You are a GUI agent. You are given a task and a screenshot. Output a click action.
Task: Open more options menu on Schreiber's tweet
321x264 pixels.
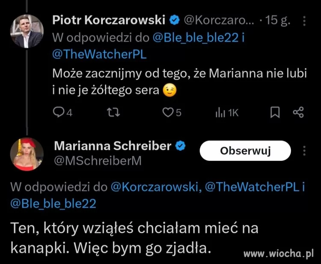tap(304, 151)
